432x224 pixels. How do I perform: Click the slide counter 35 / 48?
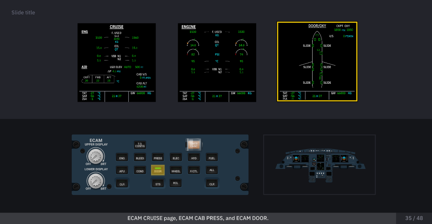tap(414, 218)
